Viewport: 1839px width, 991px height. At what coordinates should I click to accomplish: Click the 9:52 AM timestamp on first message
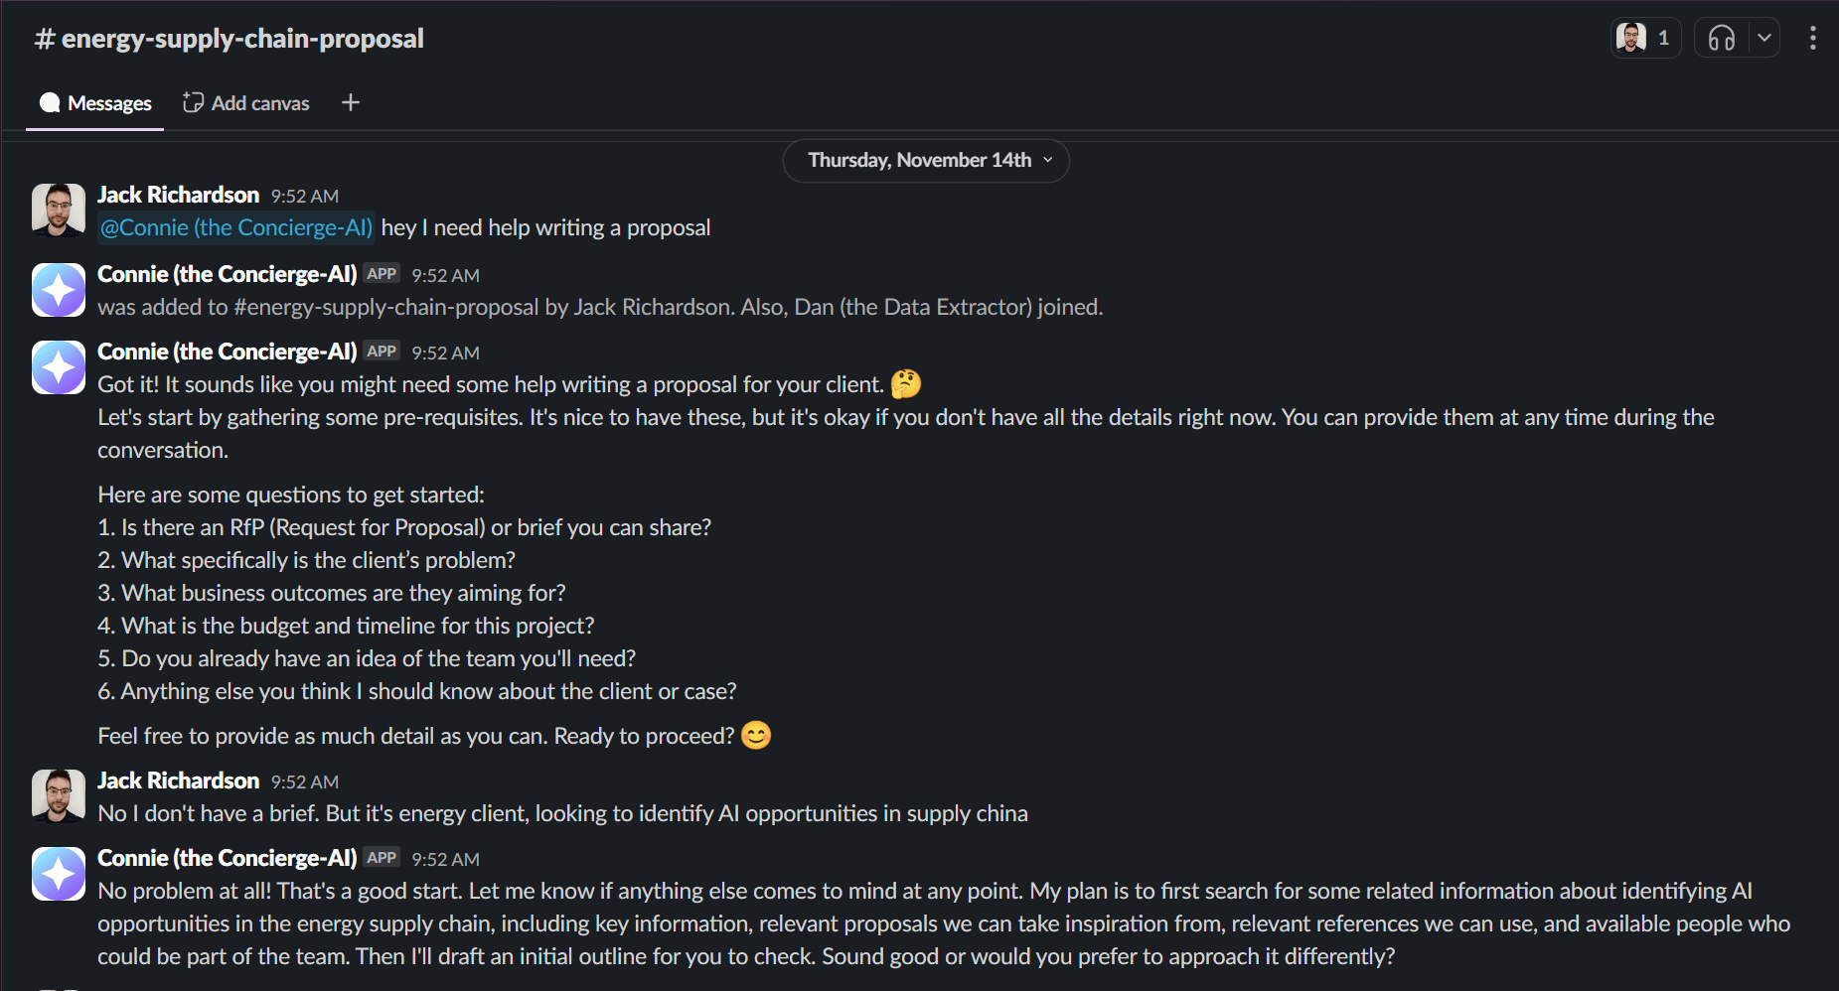click(305, 197)
